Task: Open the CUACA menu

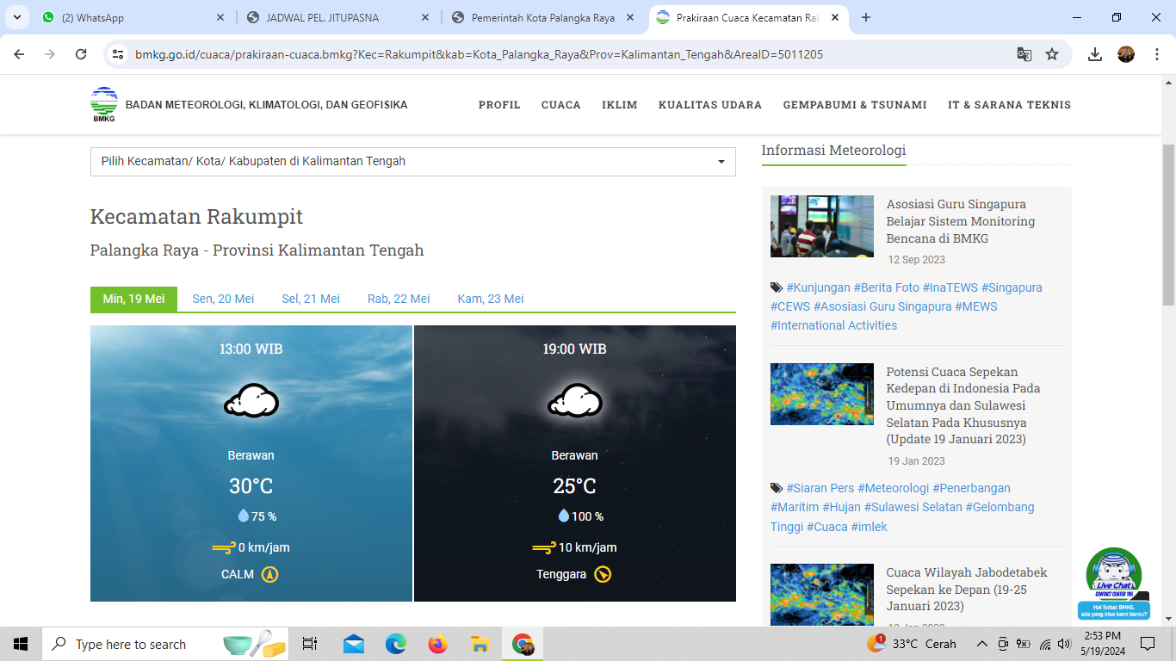Action: point(561,105)
